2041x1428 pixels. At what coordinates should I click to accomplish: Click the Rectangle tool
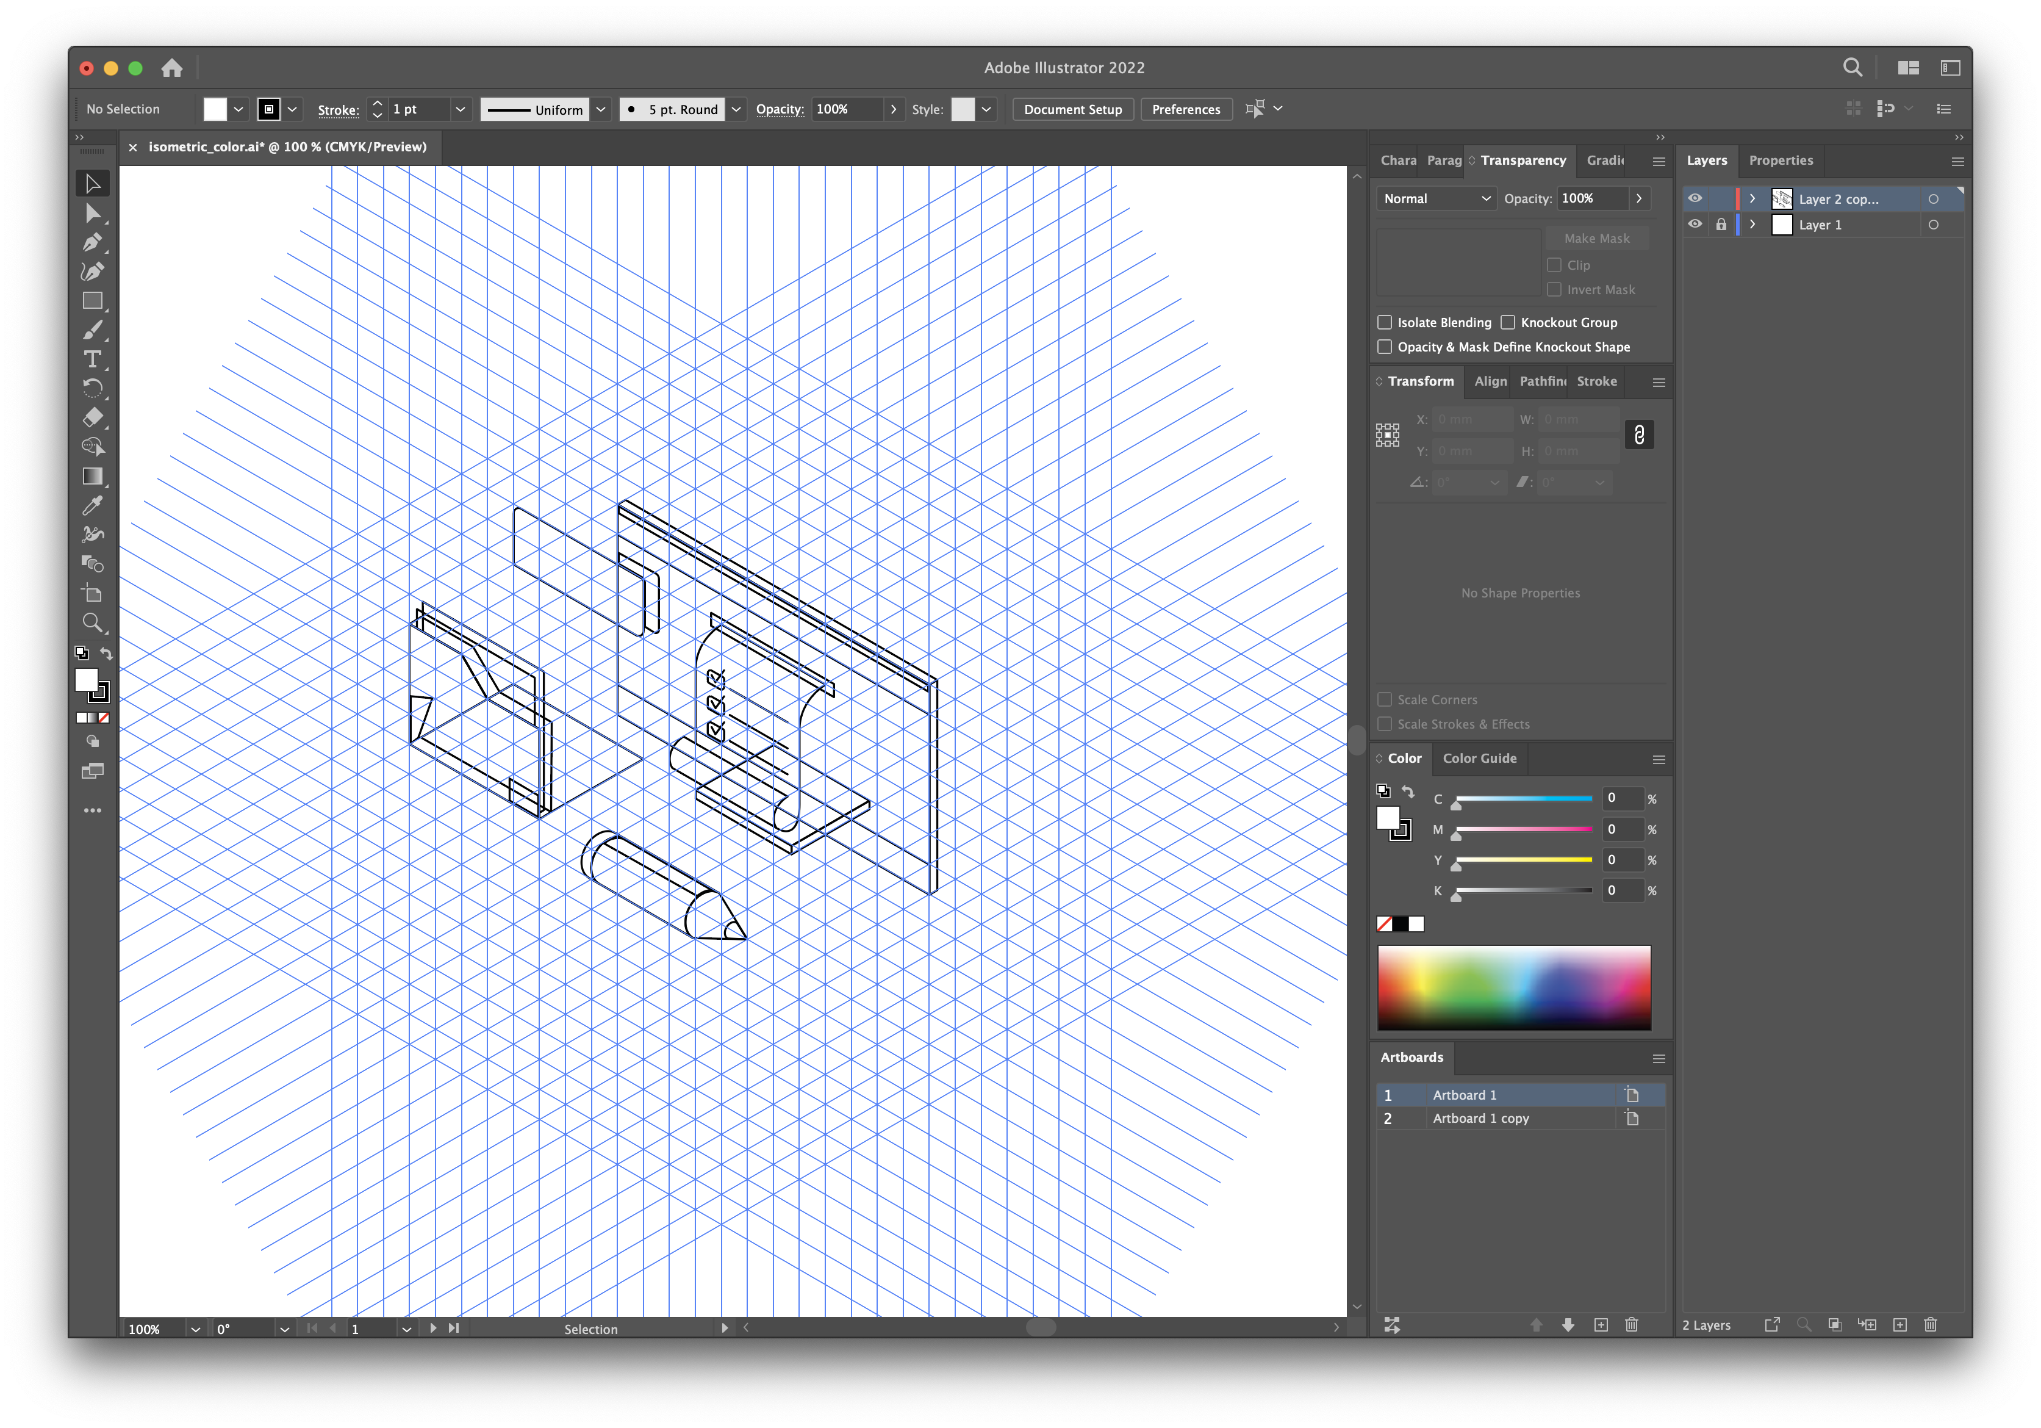(x=93, y=301)
